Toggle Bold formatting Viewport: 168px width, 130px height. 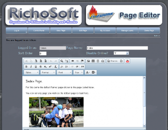pyautogui.click(x=27, y=67)
